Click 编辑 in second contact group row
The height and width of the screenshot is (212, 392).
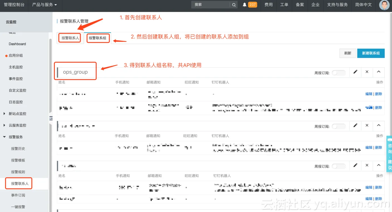pos(369,147)
